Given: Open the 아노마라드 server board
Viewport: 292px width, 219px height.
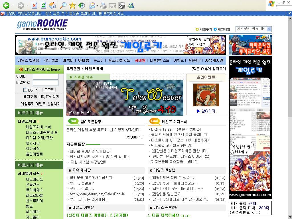Looking at the screenshot, I should pos(34,179).
